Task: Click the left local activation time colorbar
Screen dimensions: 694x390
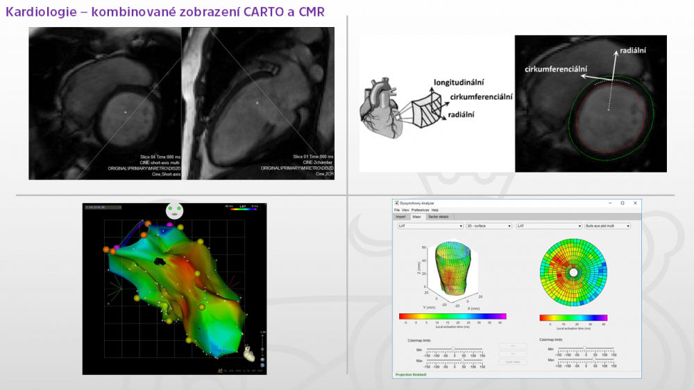Action: 452,317
